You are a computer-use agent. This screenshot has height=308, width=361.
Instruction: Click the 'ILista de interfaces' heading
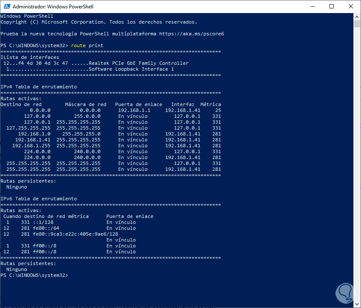click(30, 57)
